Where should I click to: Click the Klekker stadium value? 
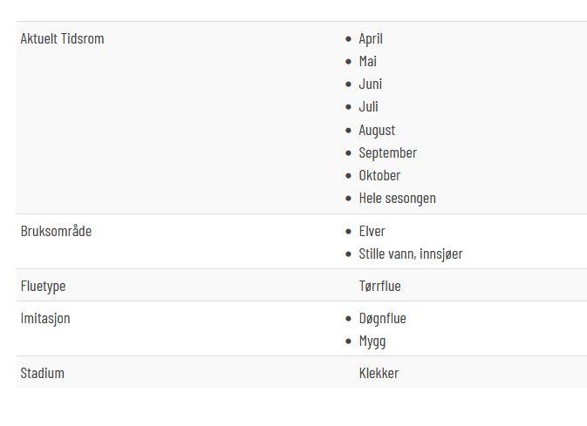tap(379, 373)
